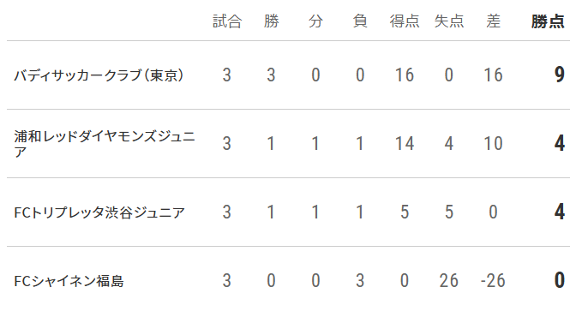Open team バディサッカークラブ(東京)
This screenshot has height=311, width=582.
[99, 75]
